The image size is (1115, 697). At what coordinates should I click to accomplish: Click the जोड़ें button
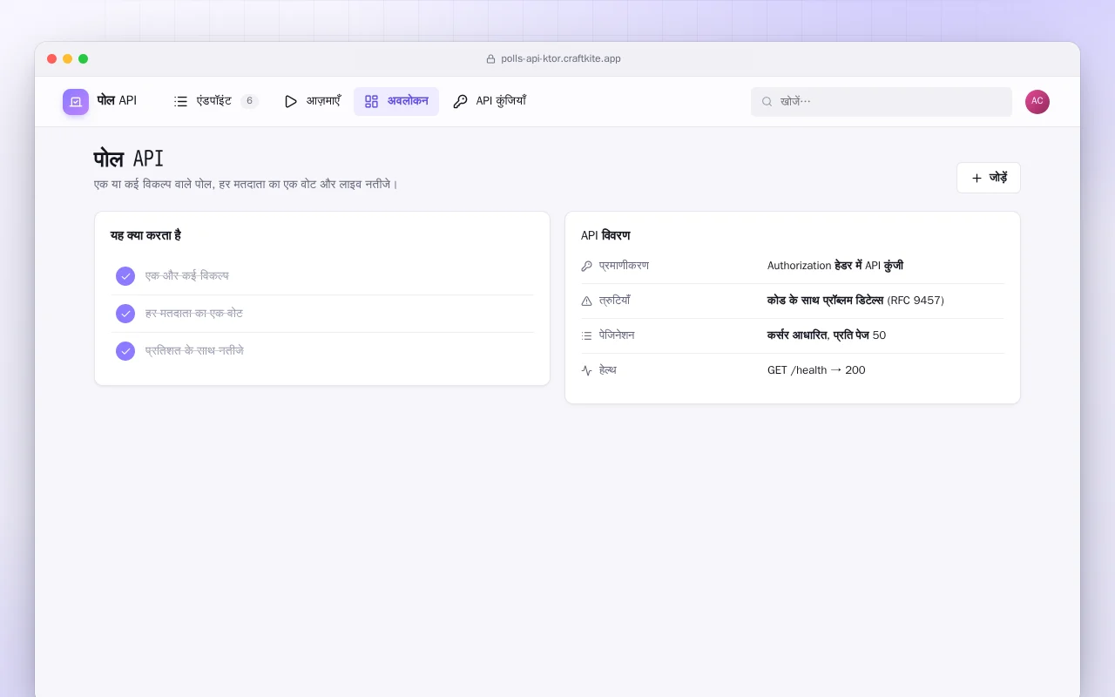989,178
